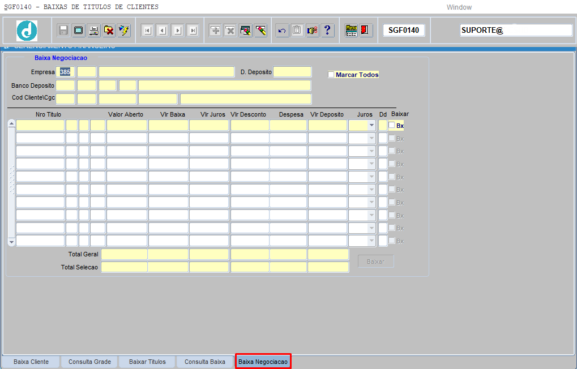This screenshot has height=369, width=577.
Task: Open the Consulta Grade tab
Action: [89, 362]
